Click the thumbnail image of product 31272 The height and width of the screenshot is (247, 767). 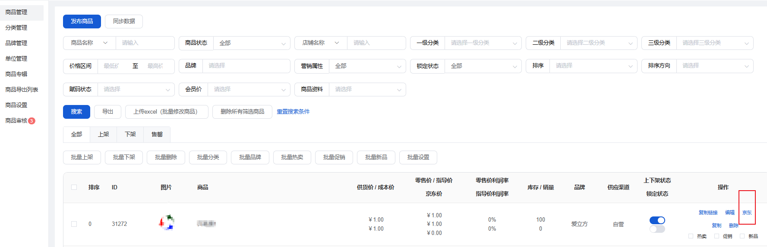click(166, 222)
